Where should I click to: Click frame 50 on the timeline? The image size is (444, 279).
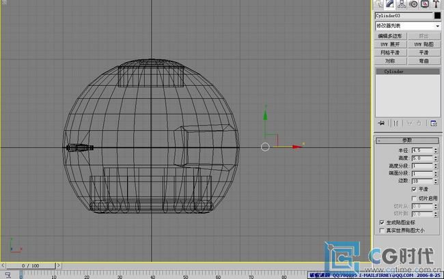[186, 276]
